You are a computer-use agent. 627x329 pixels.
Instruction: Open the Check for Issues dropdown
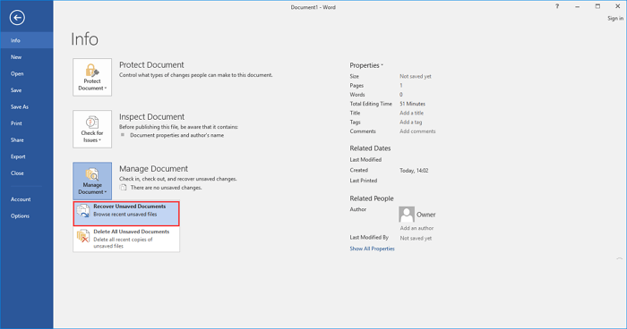pos(92,129)
